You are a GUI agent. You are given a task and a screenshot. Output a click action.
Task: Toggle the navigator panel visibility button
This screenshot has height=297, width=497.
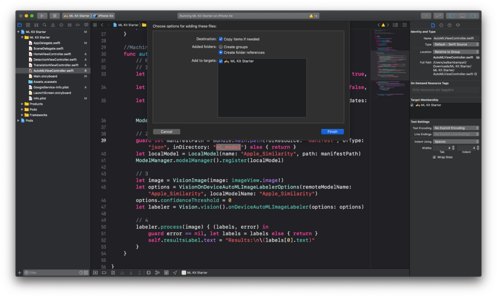452,16
